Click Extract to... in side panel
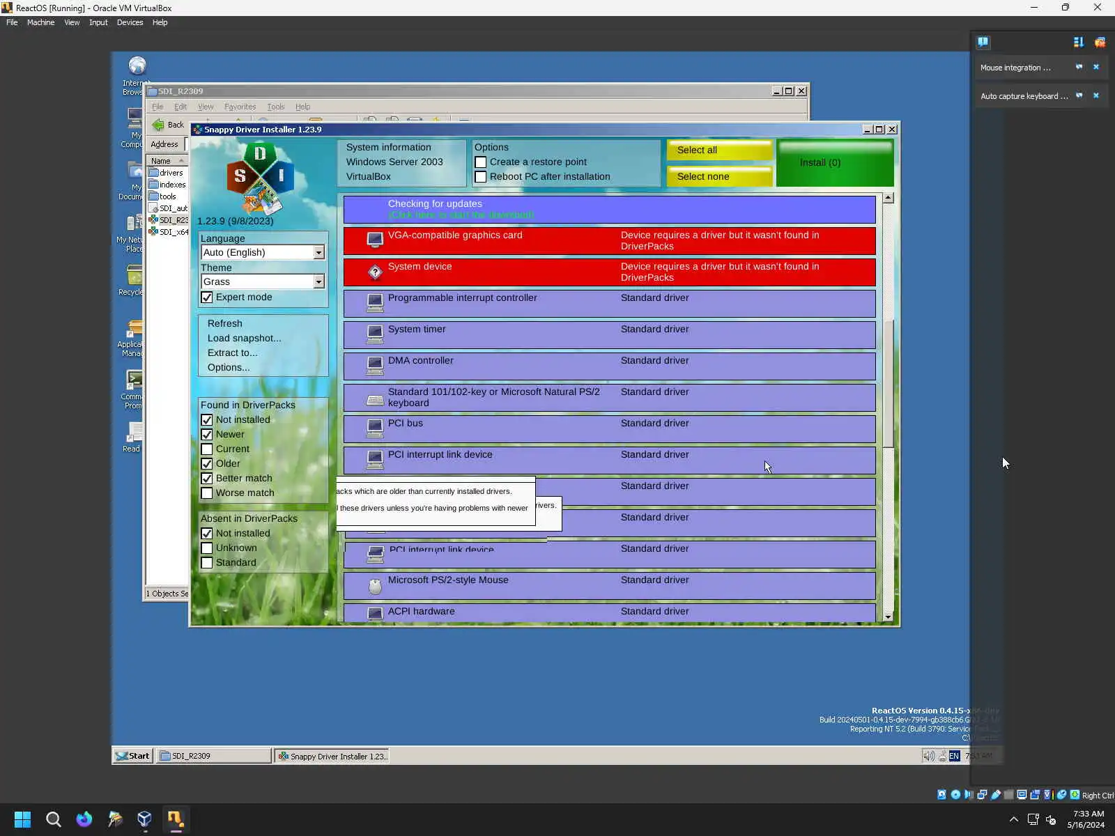 pos(232,353)
